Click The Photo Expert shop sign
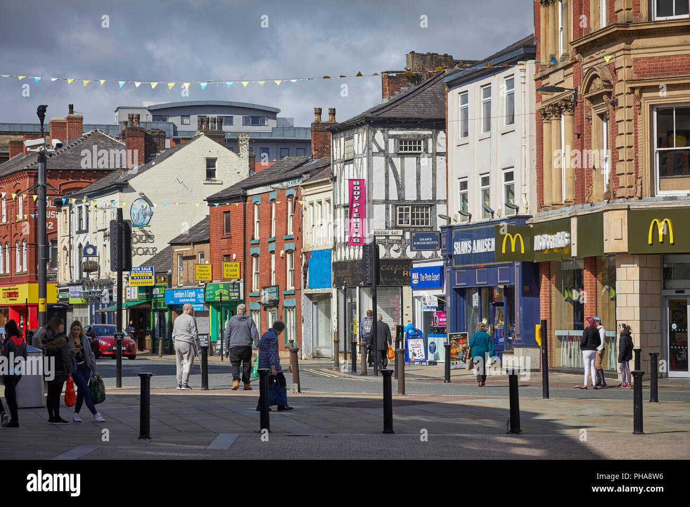 (427, 277)
